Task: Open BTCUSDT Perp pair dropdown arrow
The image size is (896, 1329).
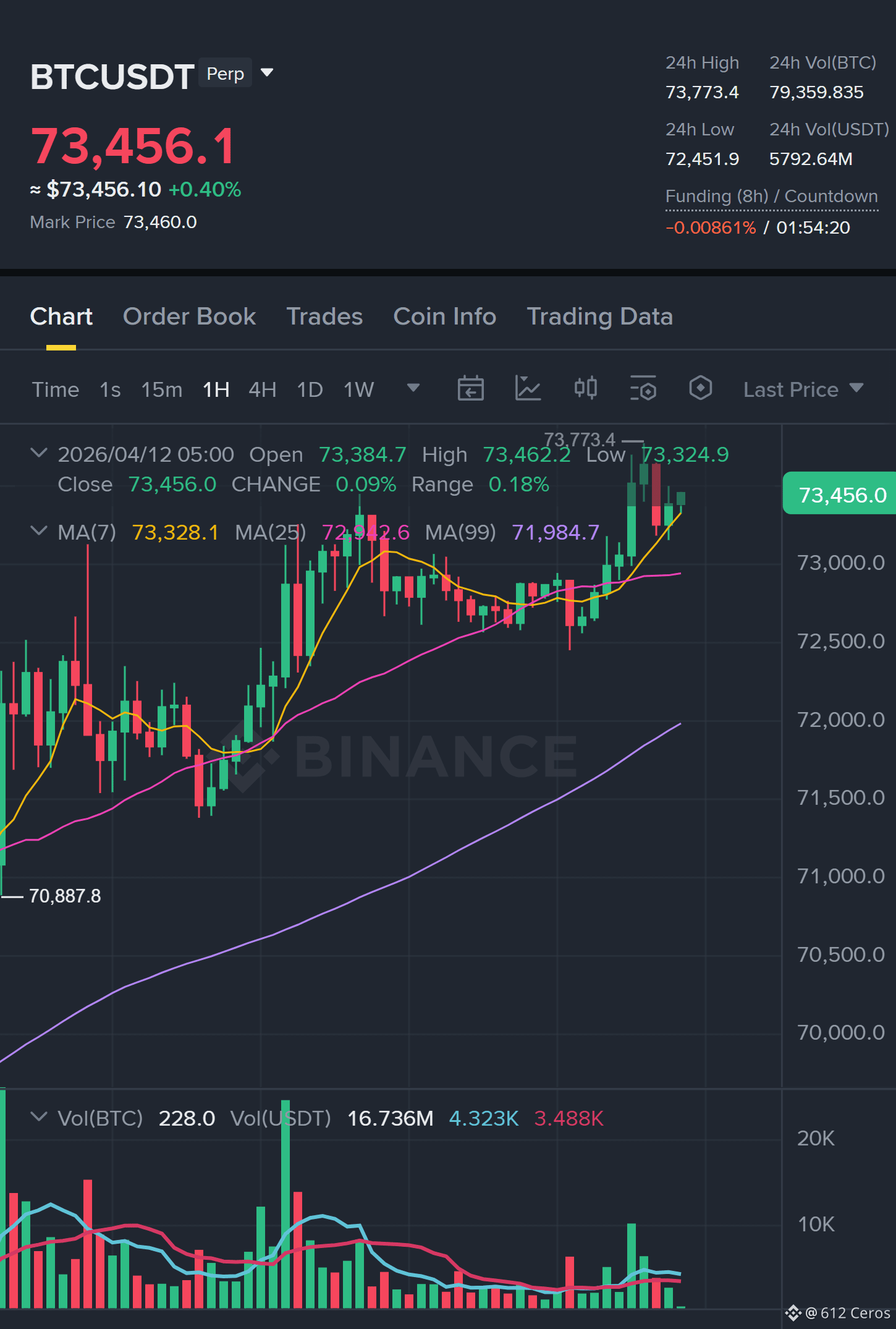Action: (x=267, y=73)
